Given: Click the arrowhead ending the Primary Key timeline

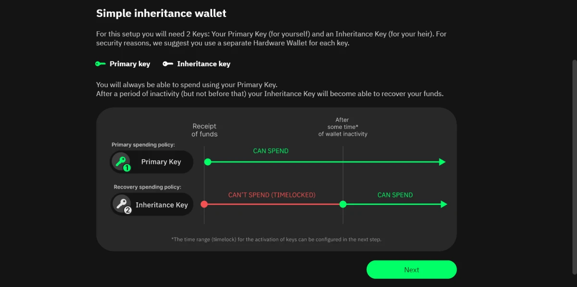Looking at the screenshot, I should click(442, 162).
